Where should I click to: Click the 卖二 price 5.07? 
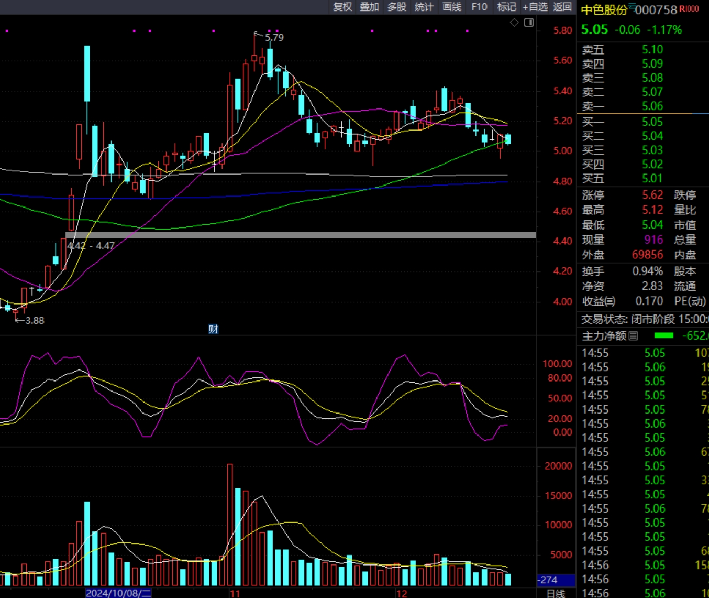pyautogui.click(x=652, y=92)
